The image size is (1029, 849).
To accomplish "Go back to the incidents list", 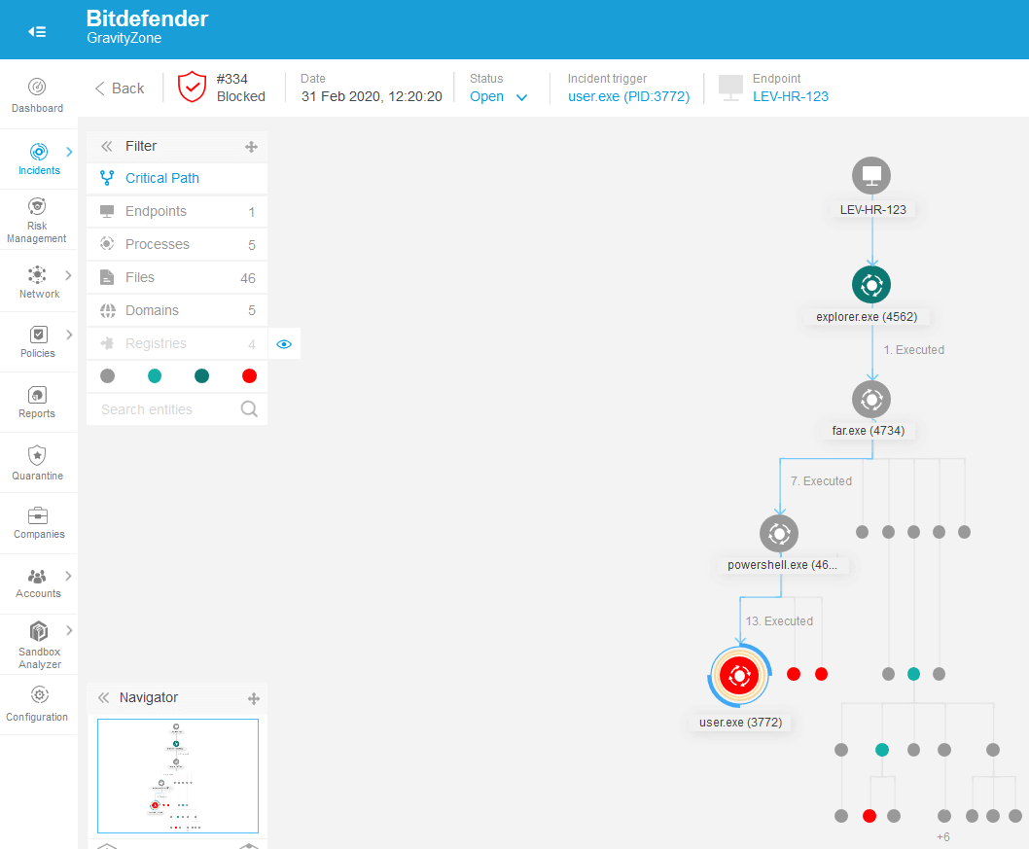I will [x=120, y=88].
